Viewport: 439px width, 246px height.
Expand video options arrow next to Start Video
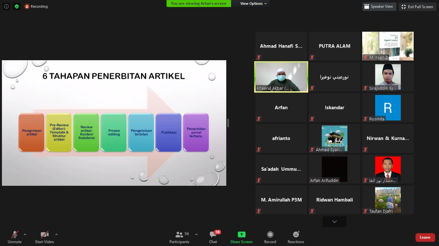(x=57, y=234)
